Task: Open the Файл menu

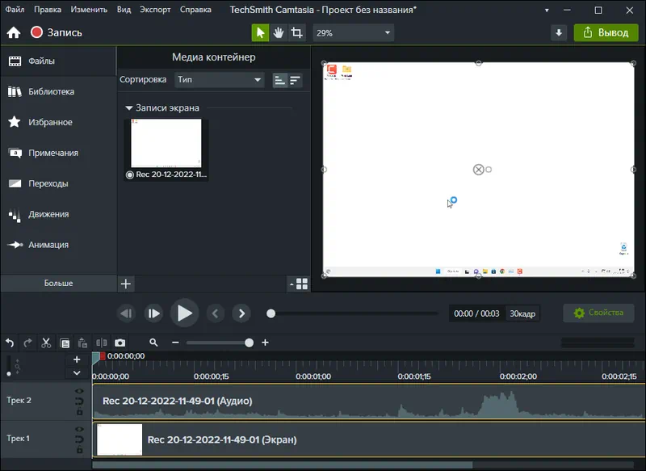Action: pyautogui.click(x=15, y=10)
